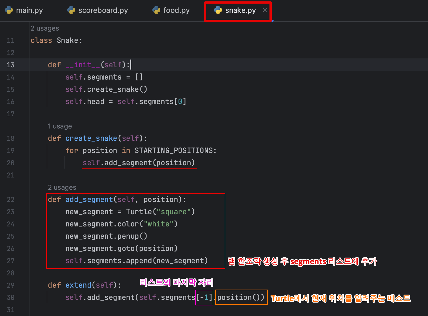Click STARTING_POSITIONS in the for loop
428x316 pixels.
(x=174, y=150)
